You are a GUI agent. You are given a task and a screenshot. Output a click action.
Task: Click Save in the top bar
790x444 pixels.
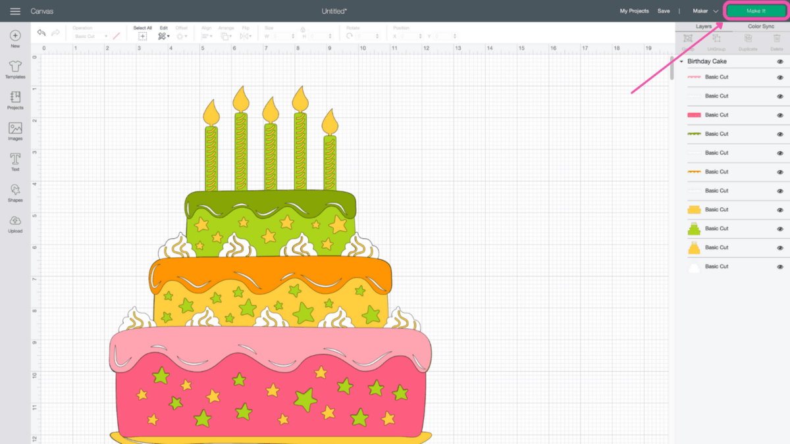click(x=664, y=11)
